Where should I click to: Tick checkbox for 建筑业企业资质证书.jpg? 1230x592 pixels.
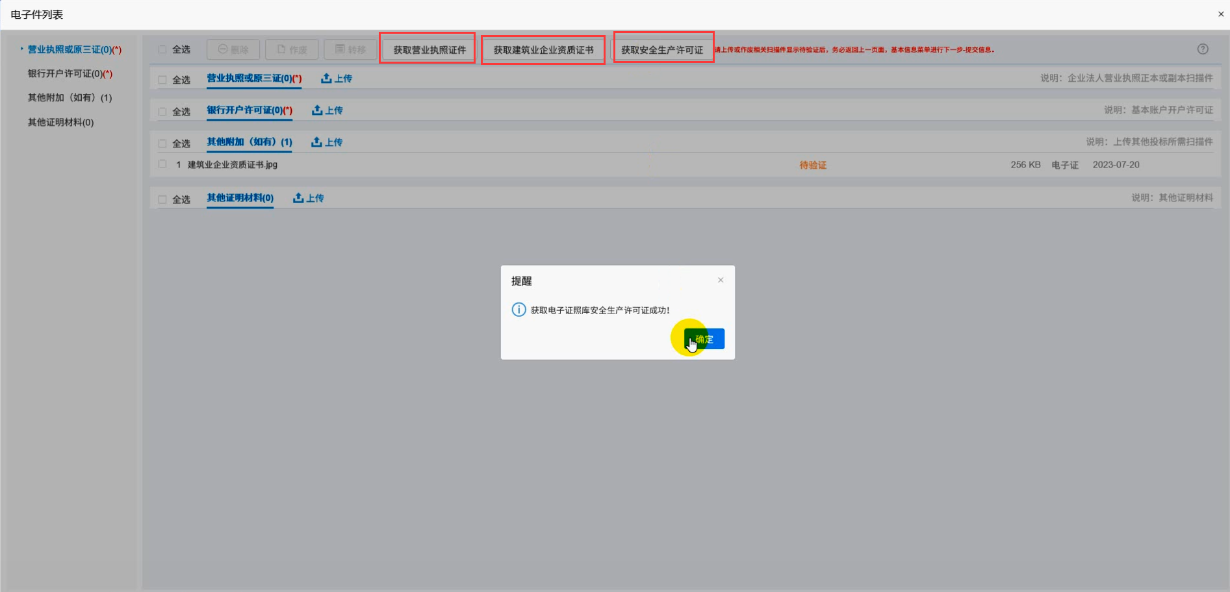(162, 165)
